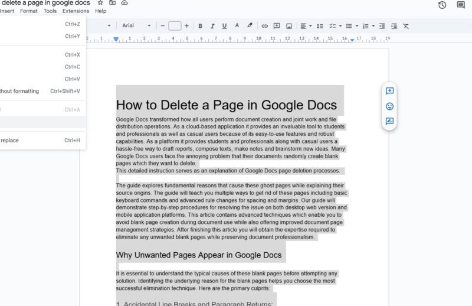The image size is (472, 306).
Task: Apply checklist formatting
Action: click(x=332, y=26)
